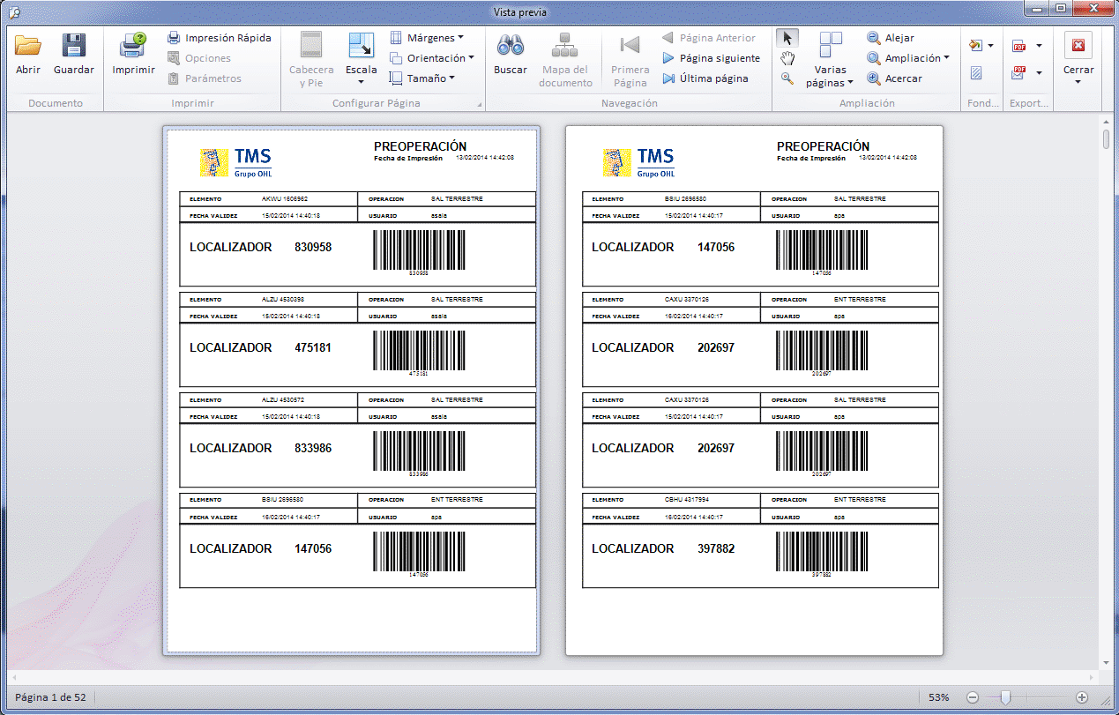Show the Mapa del documento

[565, 60]
